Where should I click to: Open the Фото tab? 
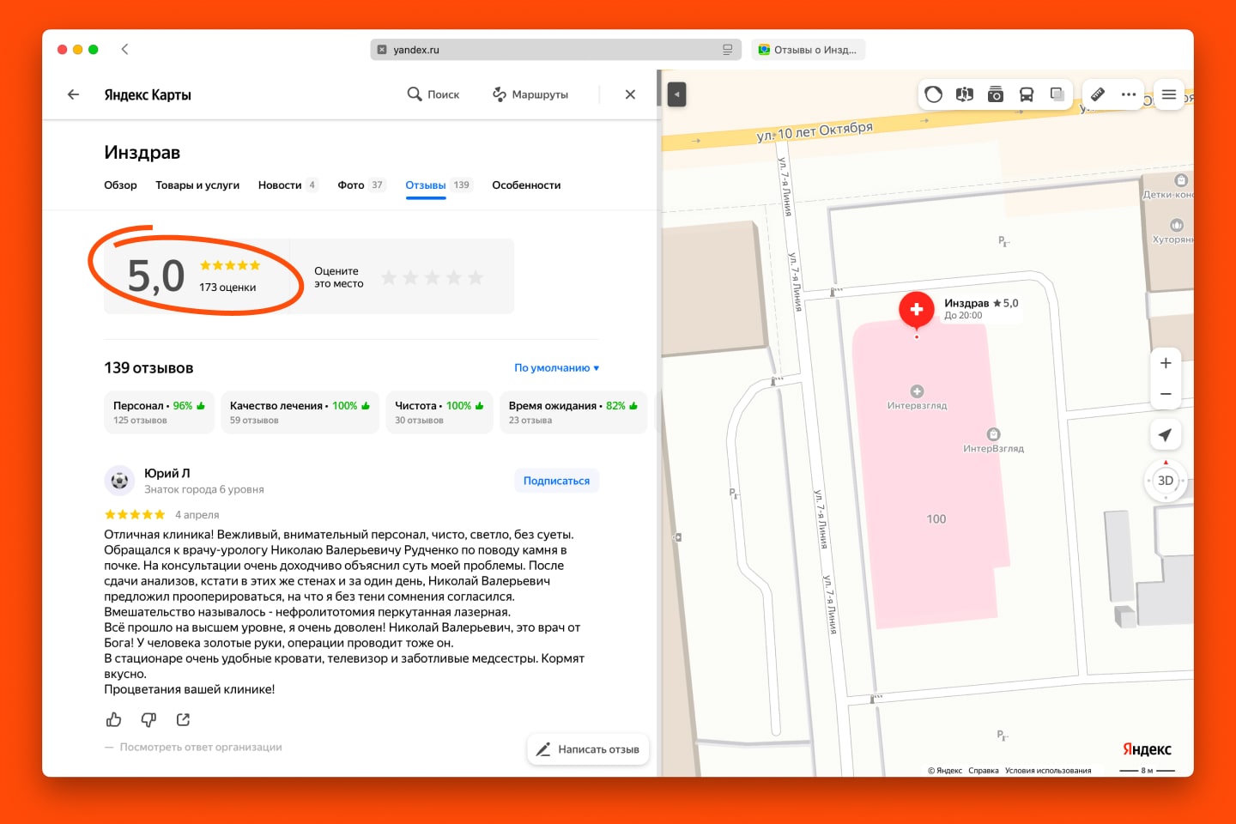click(x=361, y=185)
